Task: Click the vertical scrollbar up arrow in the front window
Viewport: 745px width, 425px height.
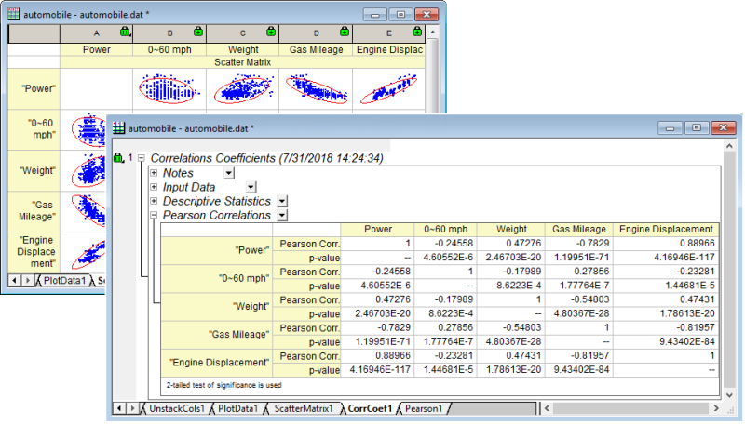Action: (x=729, y=146)
